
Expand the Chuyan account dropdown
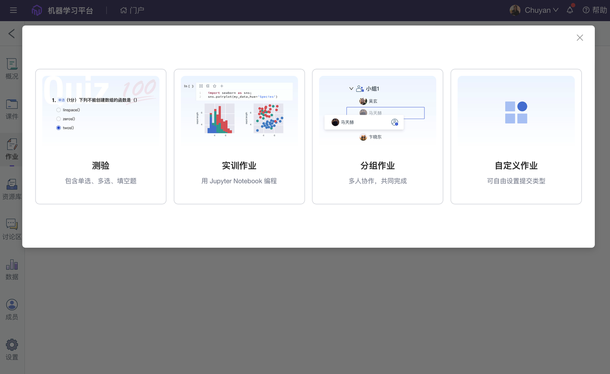click(x=556, y=10)
